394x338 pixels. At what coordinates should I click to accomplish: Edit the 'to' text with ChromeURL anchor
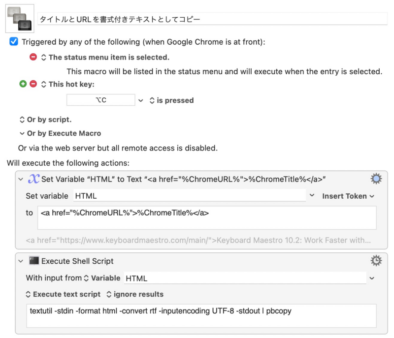(x=207, y=217)
